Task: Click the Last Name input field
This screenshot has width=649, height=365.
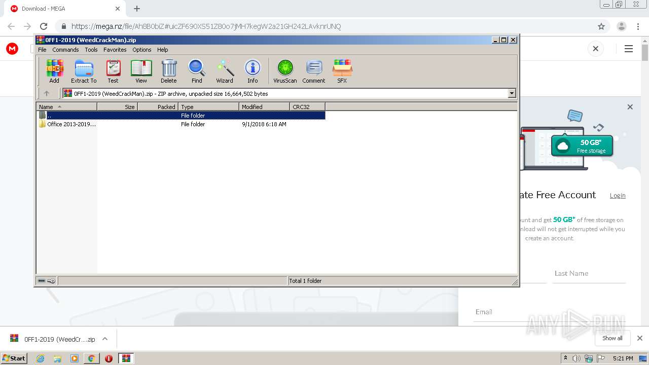Action: pos(589,274)
